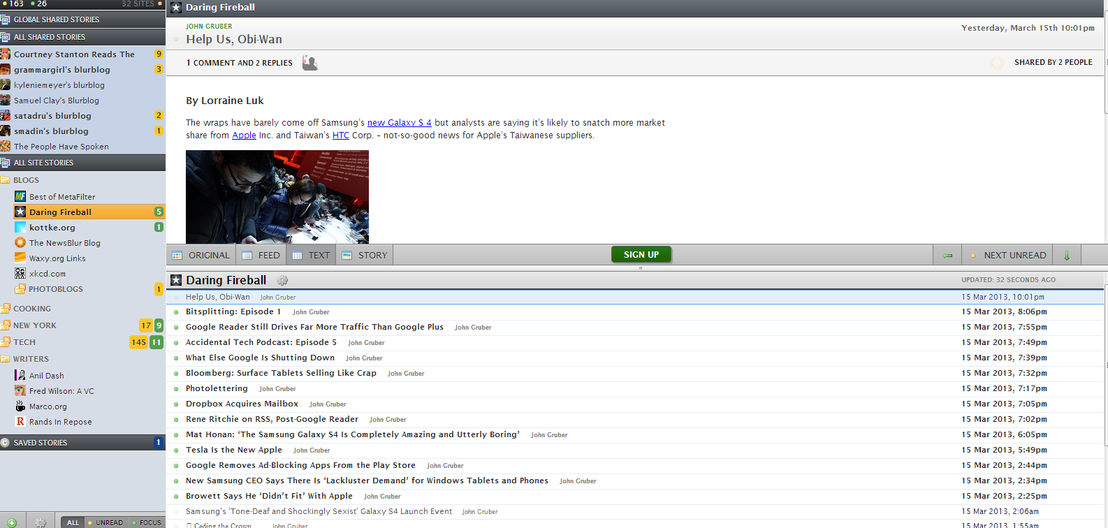Click the article photo thumbnail
This screenshot has height=528, width=1108.
coord(277,197)
